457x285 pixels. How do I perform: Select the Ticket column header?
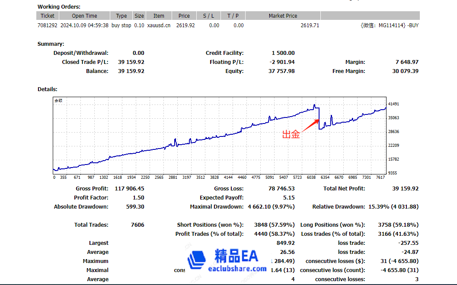(48, 16)
